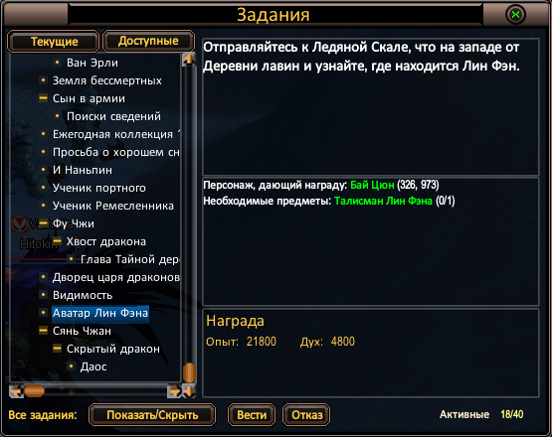
Task: Click the Отказ button to abandon quest
Action: pos(306,415)
